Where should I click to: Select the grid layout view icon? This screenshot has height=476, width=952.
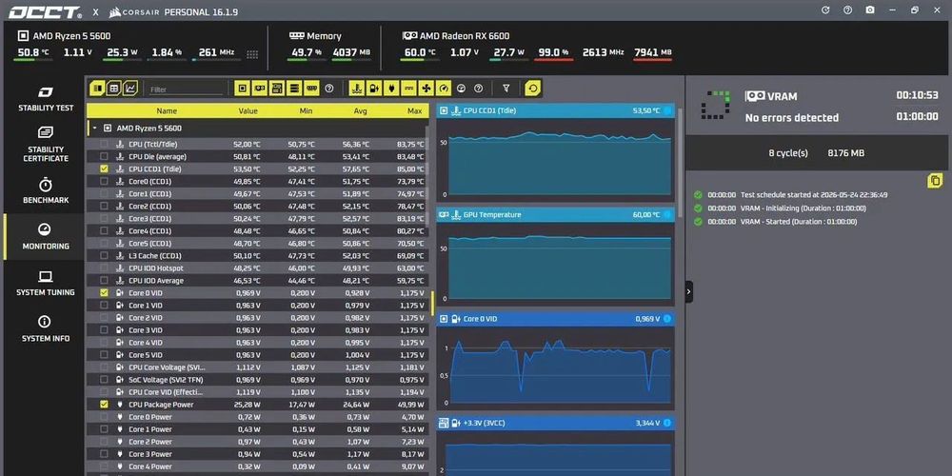point(113,89)
